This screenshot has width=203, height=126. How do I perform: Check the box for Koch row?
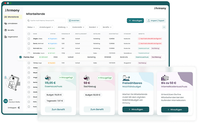[29, 107]
